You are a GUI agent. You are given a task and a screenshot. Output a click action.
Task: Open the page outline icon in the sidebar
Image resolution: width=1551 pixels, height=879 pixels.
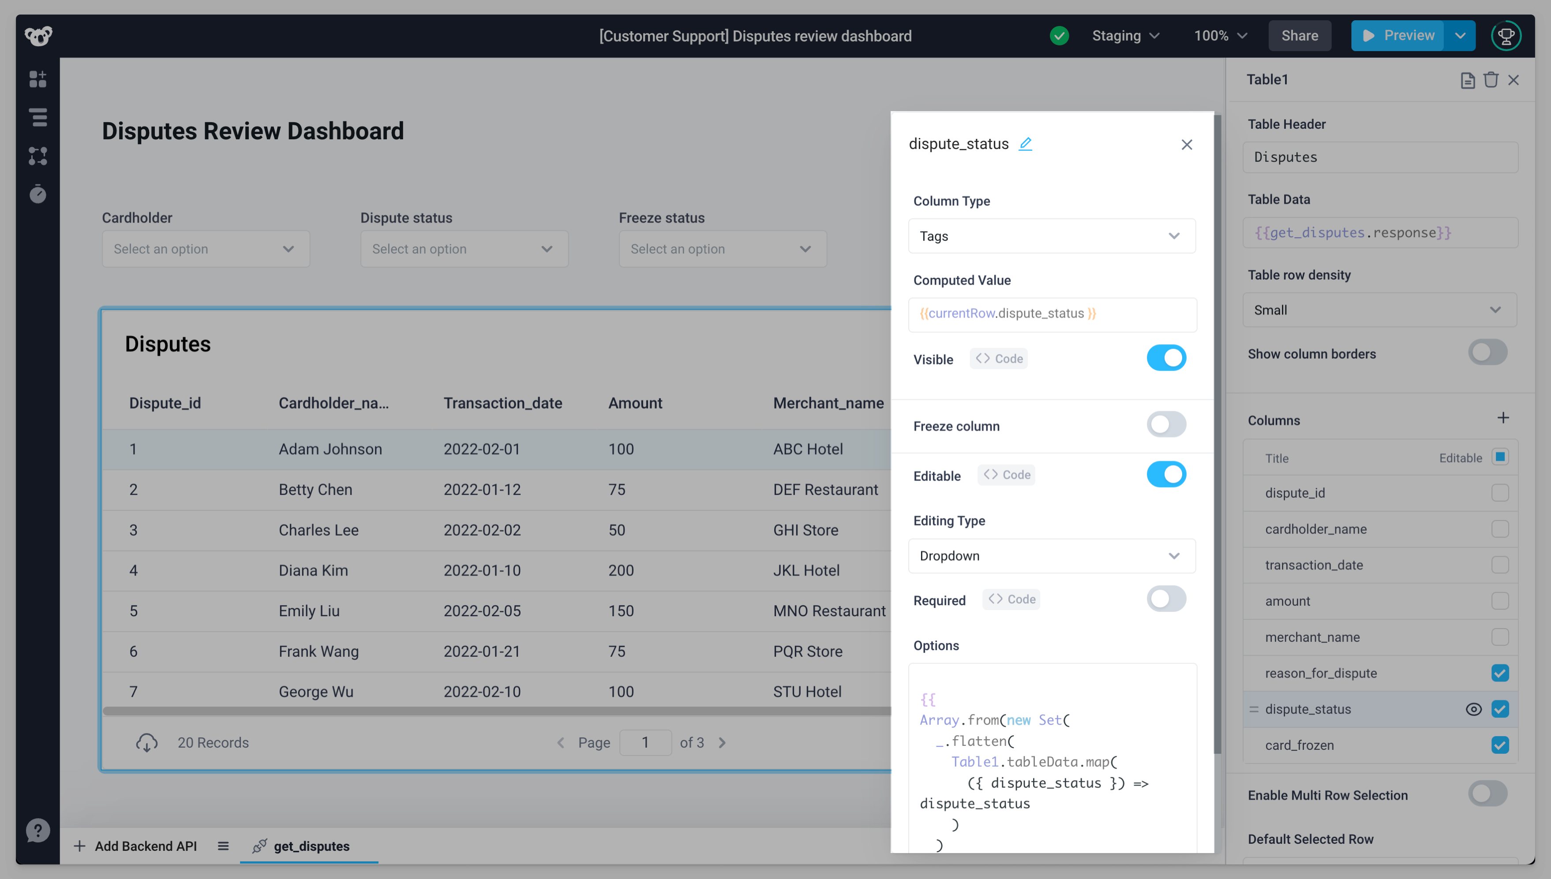point(38,117)
